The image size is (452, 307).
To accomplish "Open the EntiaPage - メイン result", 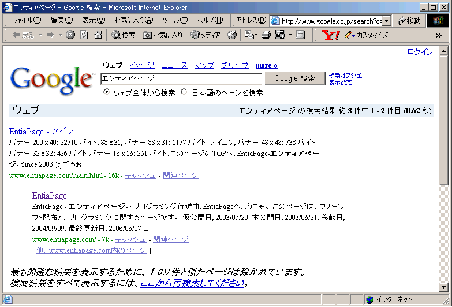I will pyautogui.click(x=42, y=132).
